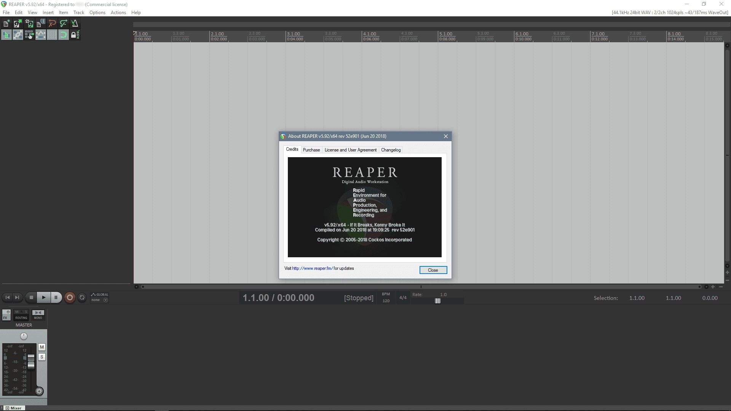Image resolution: width=731 pixels, height=411 pixels.
Task: Click the Redo toolbar icon
Action: click(x=63, y=24)
